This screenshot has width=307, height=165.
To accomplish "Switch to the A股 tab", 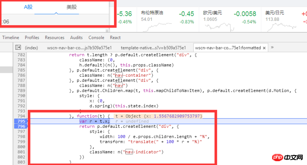I will (x=28, y=7).
